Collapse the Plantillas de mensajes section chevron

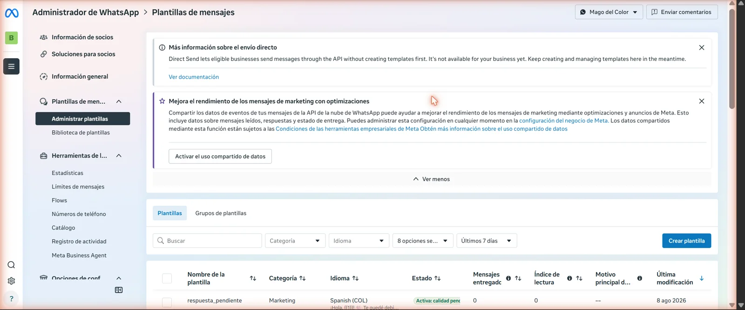click(x=119, y=101)
